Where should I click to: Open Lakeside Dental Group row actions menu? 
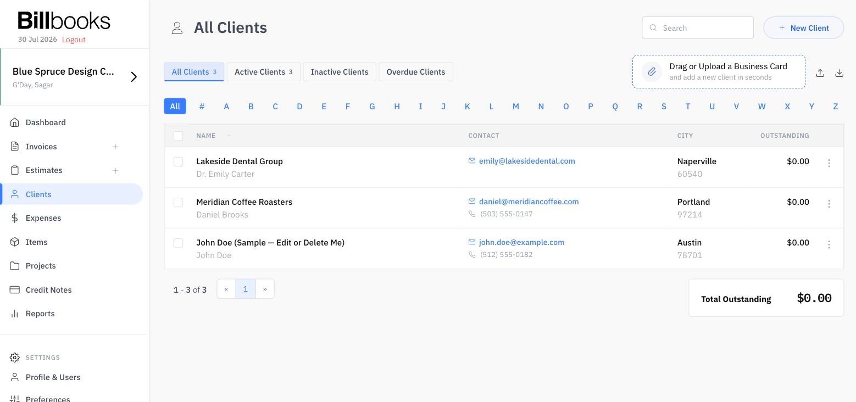[829, 163]
